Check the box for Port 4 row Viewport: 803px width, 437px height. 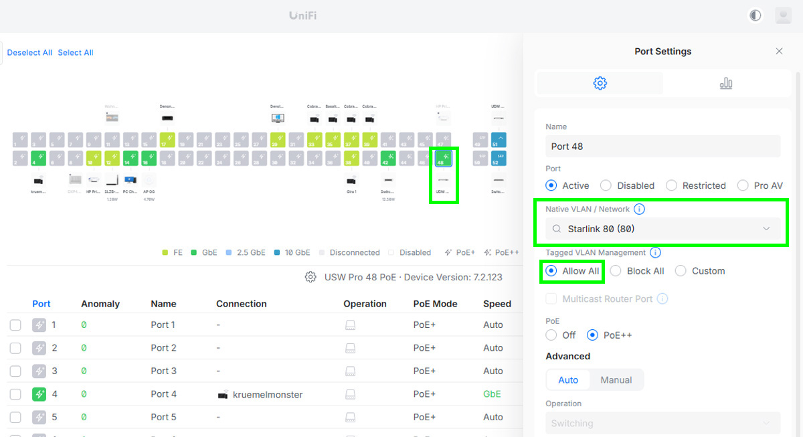pos(15,394)
